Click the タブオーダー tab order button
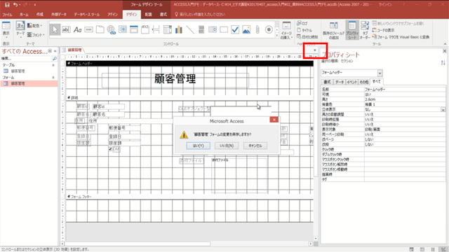 [365, 30]
